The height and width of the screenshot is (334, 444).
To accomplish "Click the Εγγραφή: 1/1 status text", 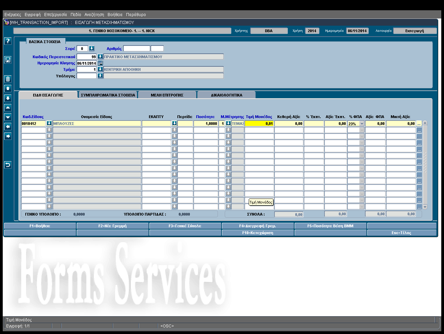I will point(18,326).
